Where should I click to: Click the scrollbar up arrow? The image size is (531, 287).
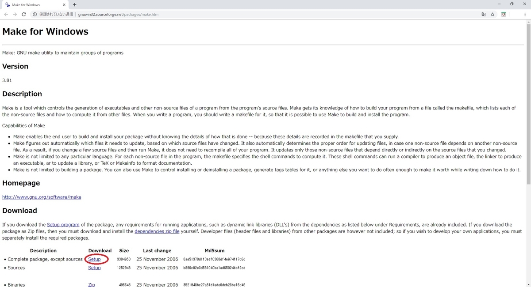coord(528,21)
